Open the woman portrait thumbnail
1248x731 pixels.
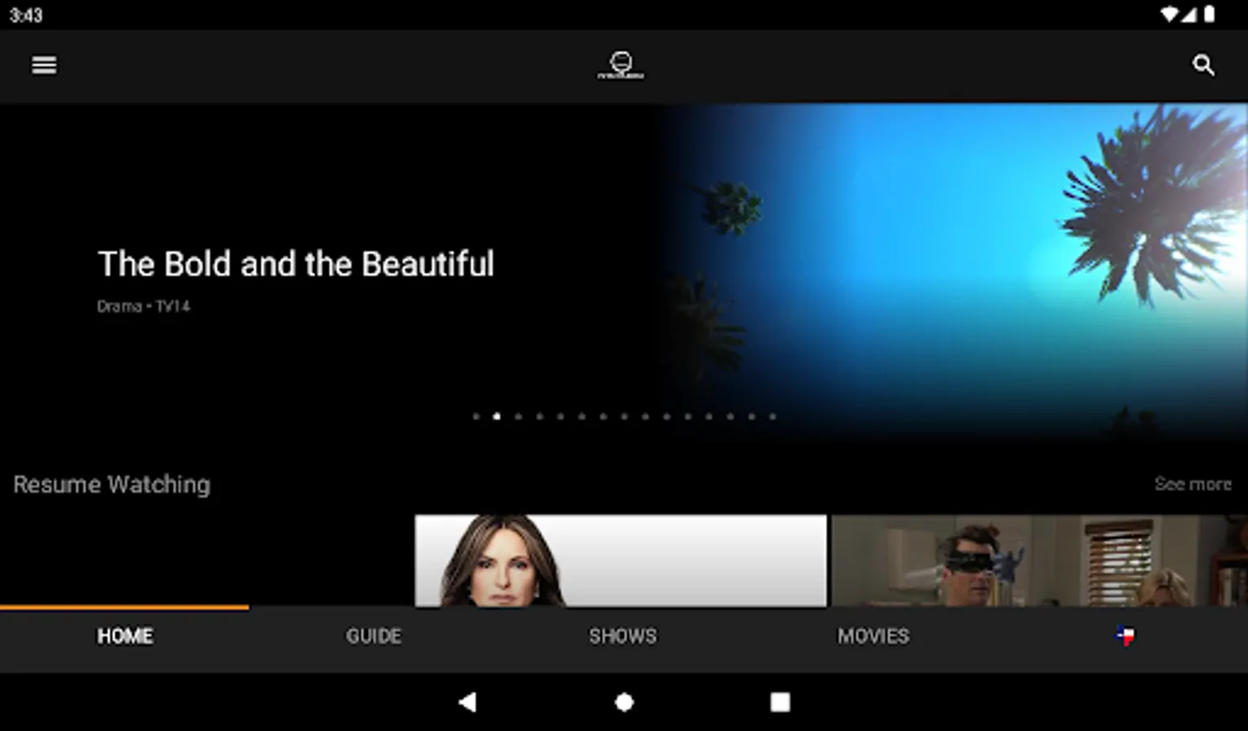621,560
